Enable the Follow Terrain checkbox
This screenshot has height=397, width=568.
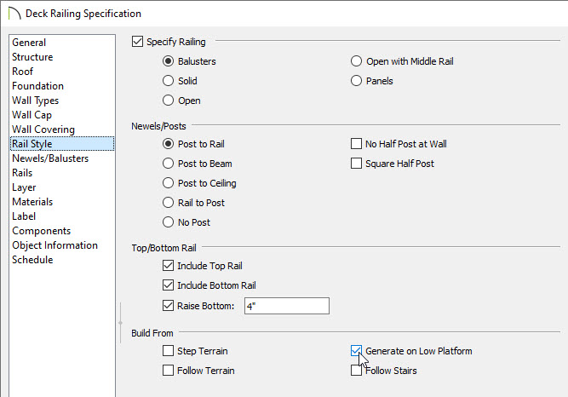pos(168,371)
